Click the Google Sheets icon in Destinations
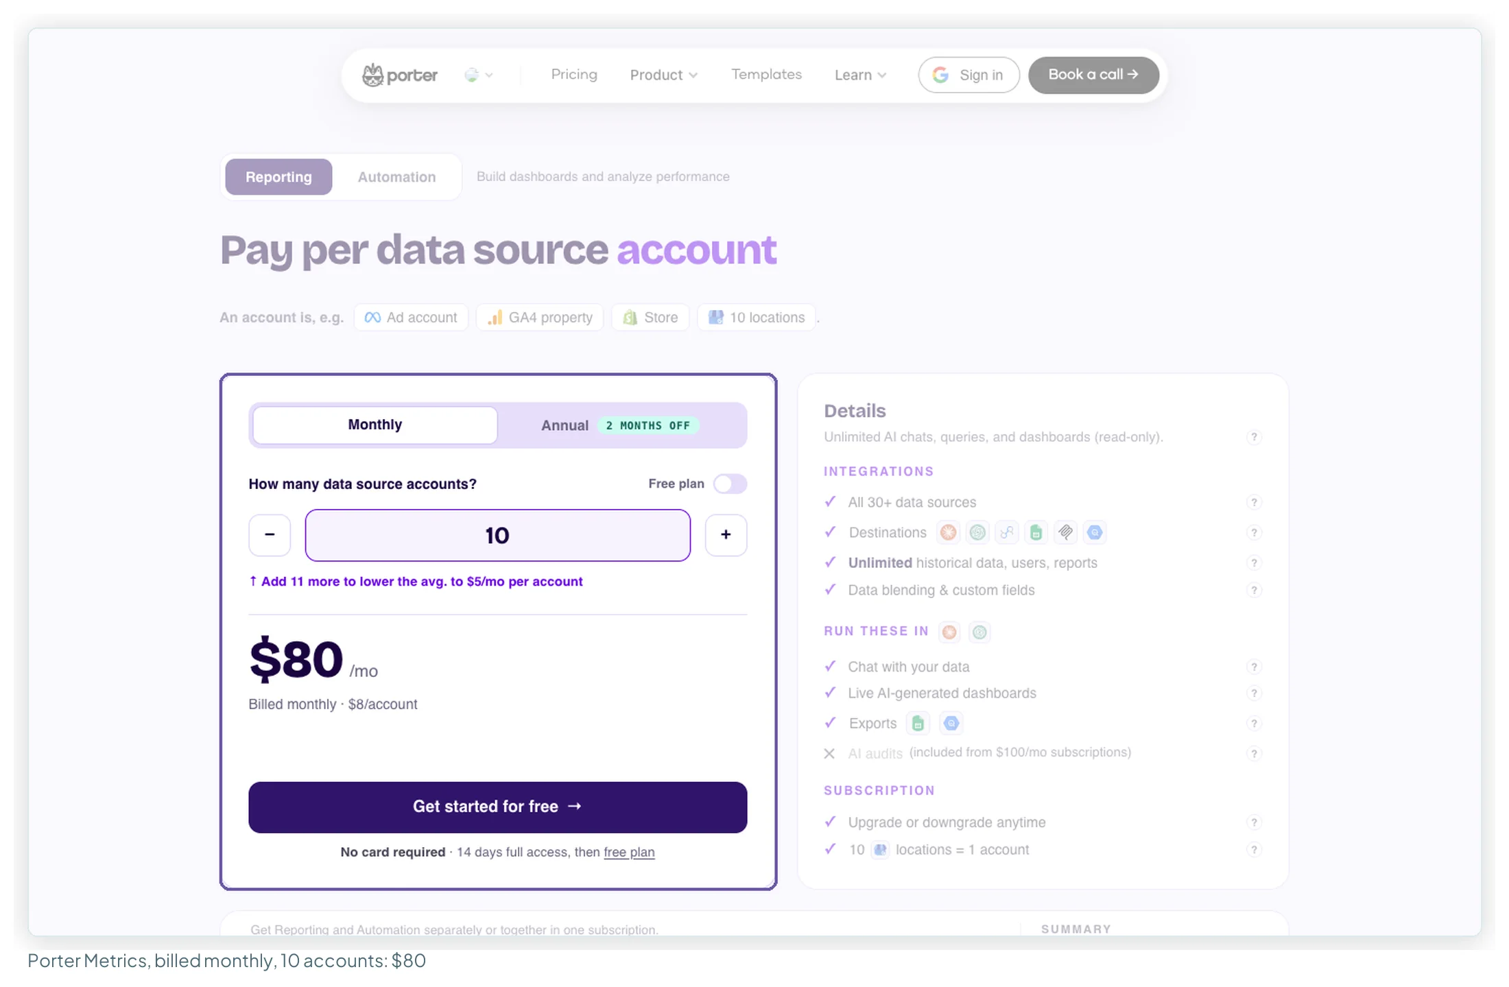This screenshot has height=987, width=1509. (1036, 532)
